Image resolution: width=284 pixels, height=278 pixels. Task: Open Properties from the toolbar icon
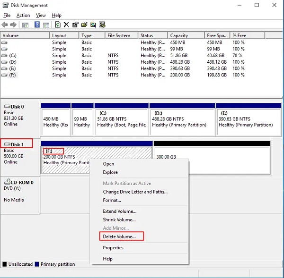click(75, 25)
